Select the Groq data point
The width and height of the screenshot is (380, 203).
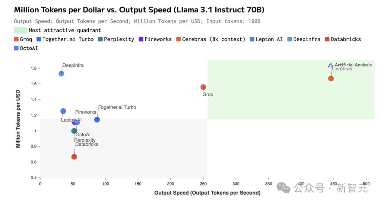coord(203,87)
